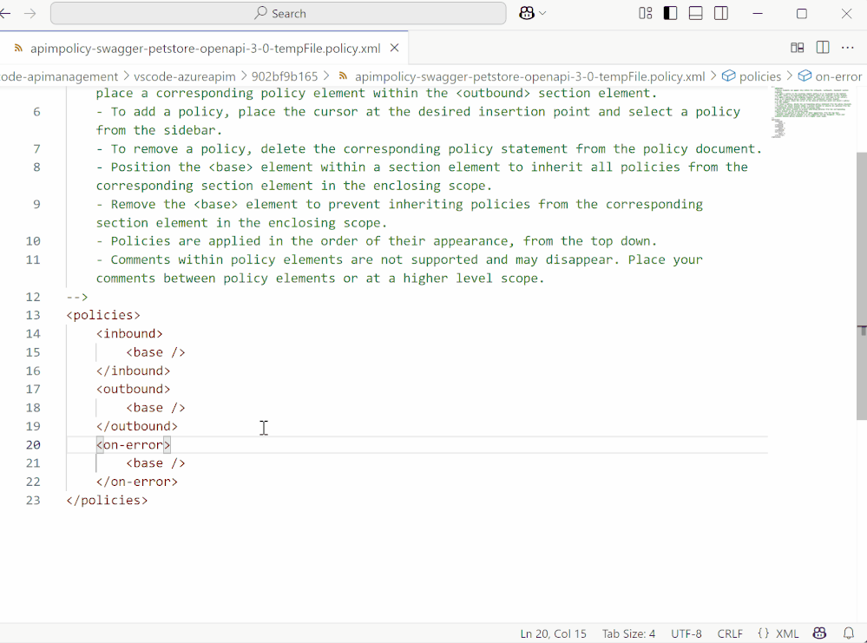This screenshot has width=867, height=643.
Task: Click the <on-error> opening tag
Action: coord(134,445)
